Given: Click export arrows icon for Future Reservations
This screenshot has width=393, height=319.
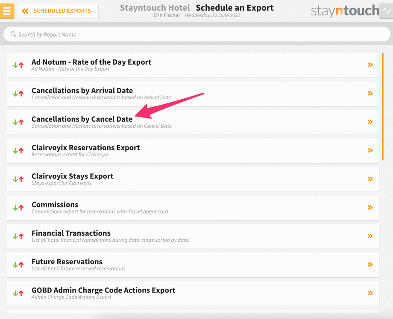Looking at the screenshot, I should point(18,265).
